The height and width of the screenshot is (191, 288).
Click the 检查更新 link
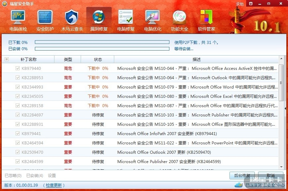pyautogui.click(x=53, y=185)
